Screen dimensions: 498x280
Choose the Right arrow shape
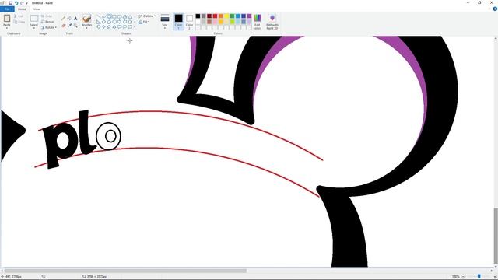pos(119,22)
